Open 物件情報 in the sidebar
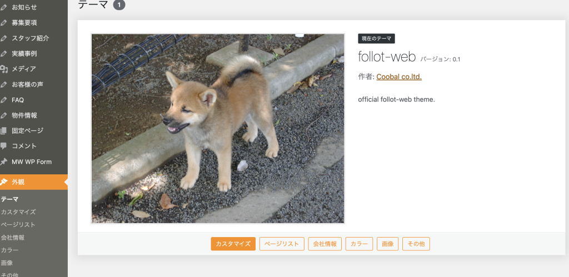The image size is (569, 277). coord(24,115)
